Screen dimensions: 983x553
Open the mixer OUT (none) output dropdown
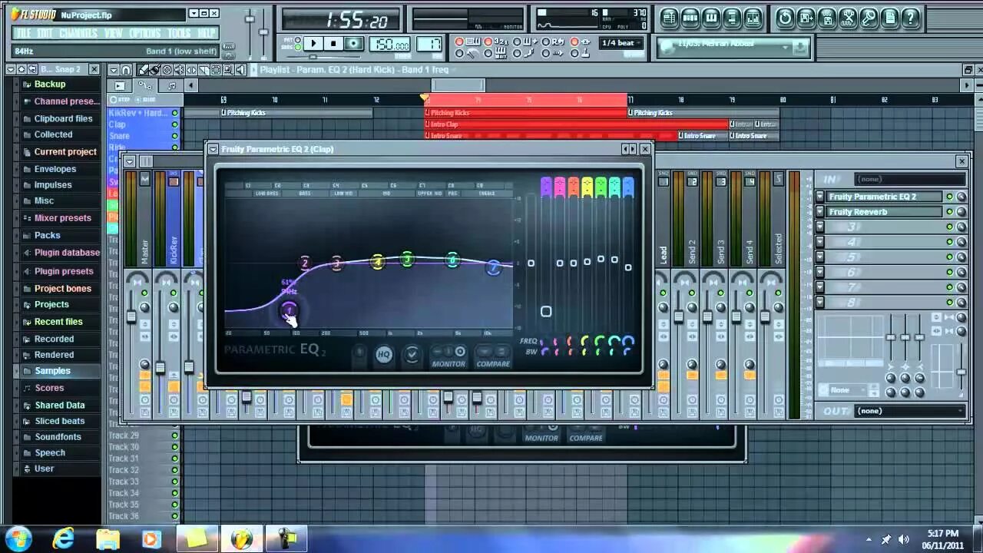coord(910,411)
